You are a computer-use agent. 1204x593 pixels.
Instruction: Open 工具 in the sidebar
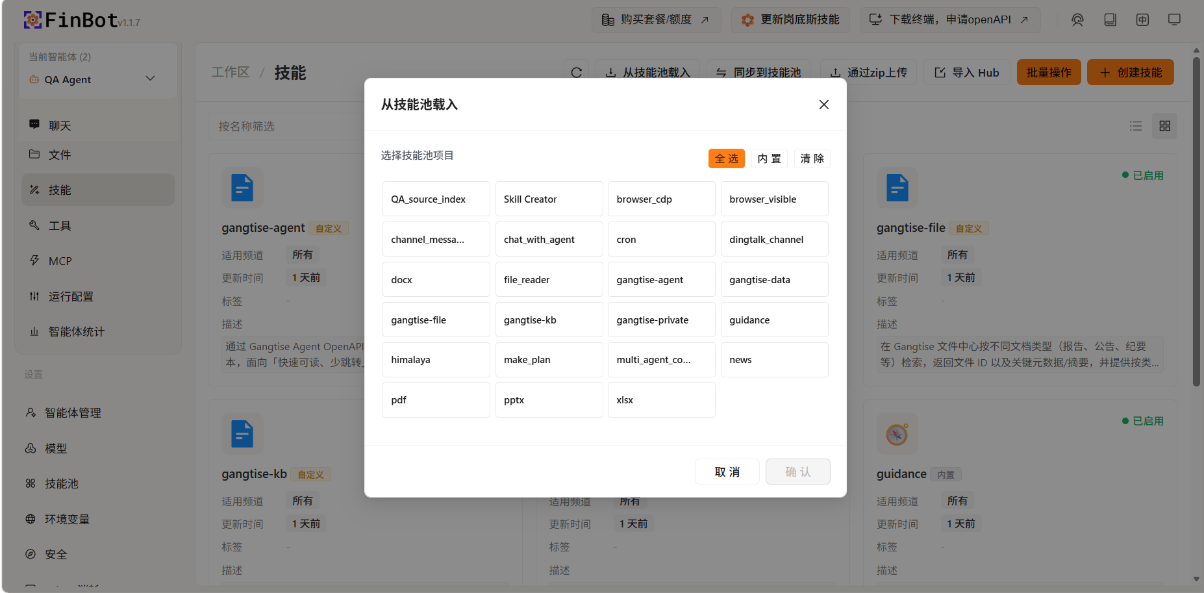[98, 225]
